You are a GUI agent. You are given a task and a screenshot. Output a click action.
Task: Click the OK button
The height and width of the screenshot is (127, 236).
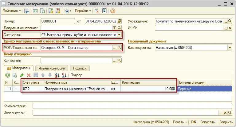click(193, 122)
